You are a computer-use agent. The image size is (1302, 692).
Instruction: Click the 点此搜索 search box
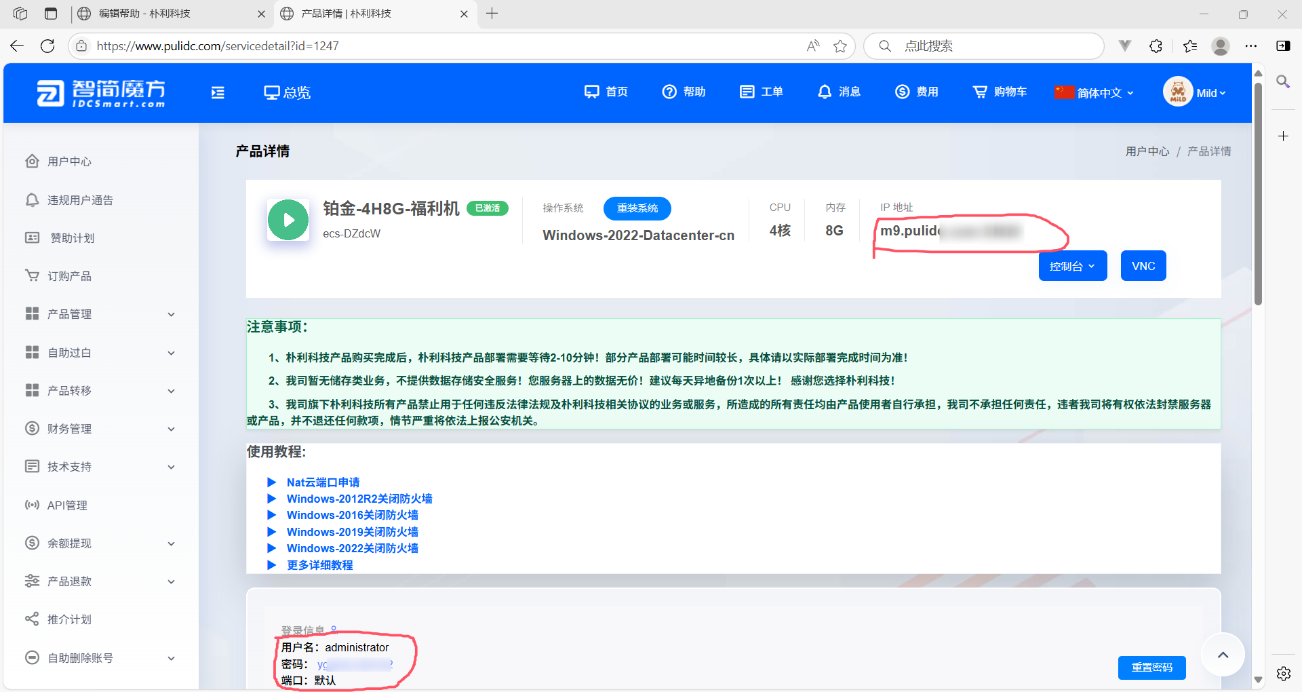point(983,46)
